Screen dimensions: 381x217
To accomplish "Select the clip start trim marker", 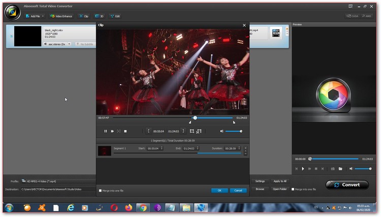I will click(x=190, y=122).
